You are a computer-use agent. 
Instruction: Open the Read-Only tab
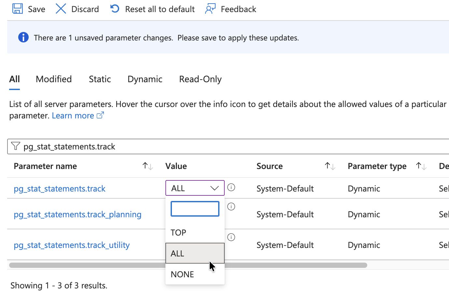[200, 79]
